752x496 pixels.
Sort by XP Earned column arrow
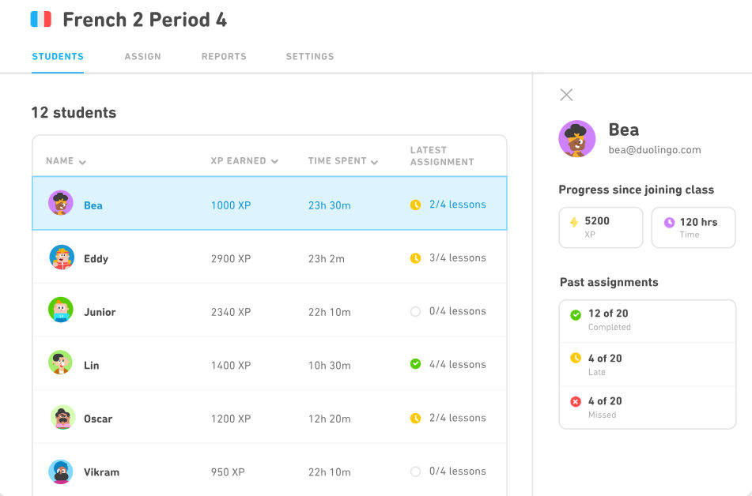pos(274,161)
